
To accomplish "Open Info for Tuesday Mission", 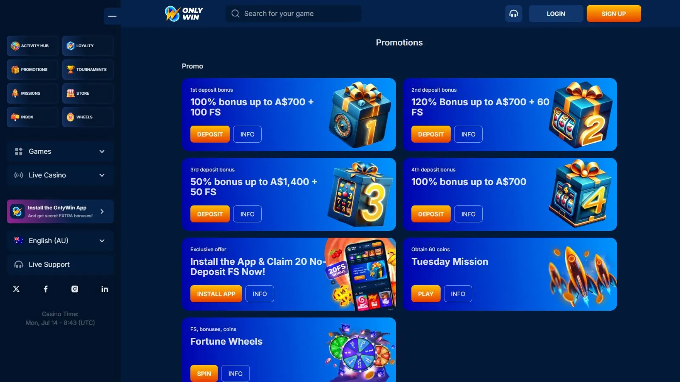I will pos(458,294).
